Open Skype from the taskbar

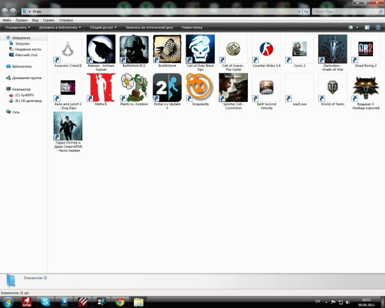(45, 302)
